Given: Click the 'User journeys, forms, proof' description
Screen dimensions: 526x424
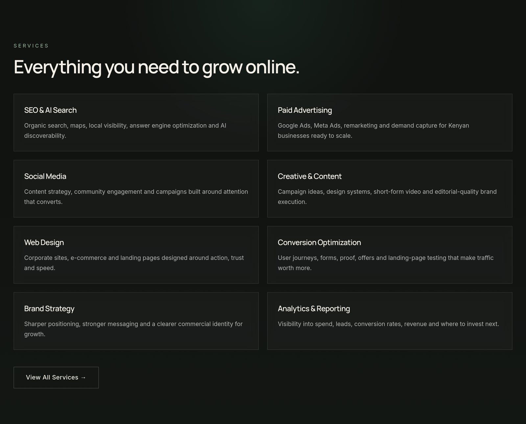Looking at the screenshot, I should point(386,263).
